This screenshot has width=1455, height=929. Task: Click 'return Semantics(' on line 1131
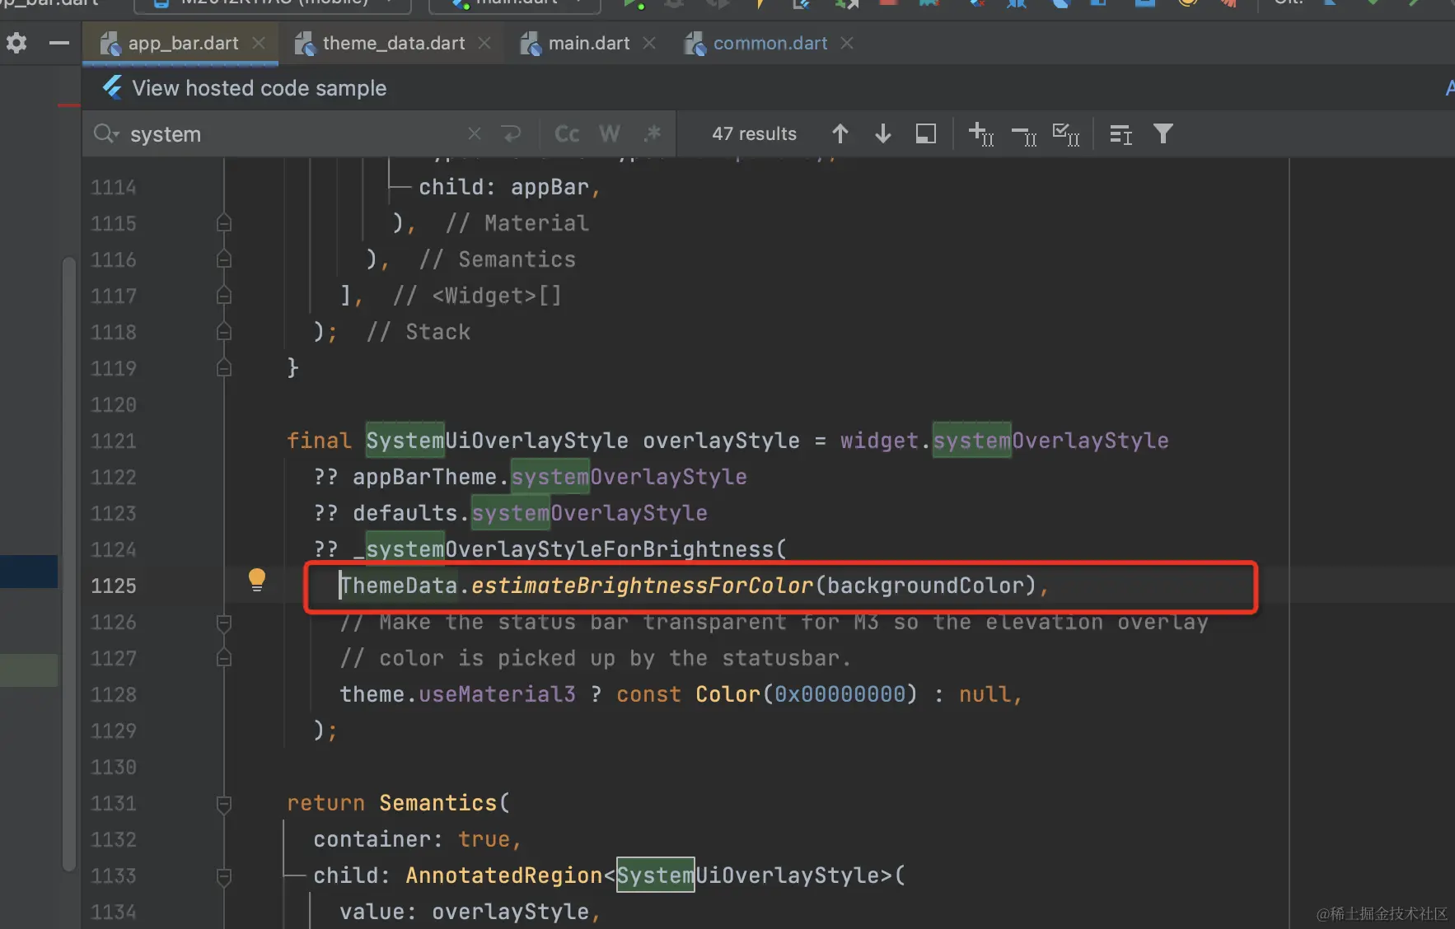pyautogui.click(x=399, y=803)
